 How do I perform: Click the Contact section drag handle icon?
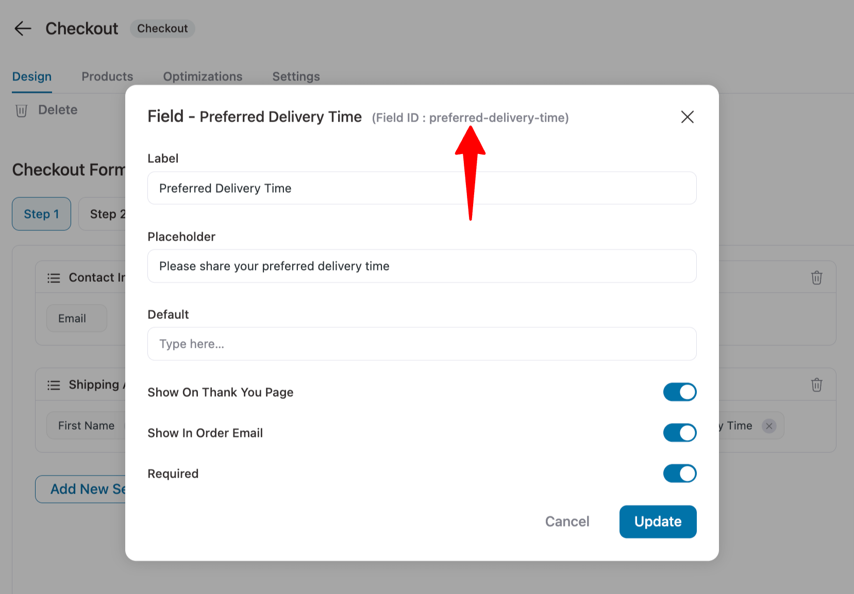54,278
